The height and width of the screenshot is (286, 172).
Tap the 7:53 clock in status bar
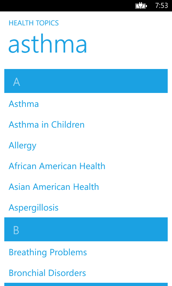[162, 6]
